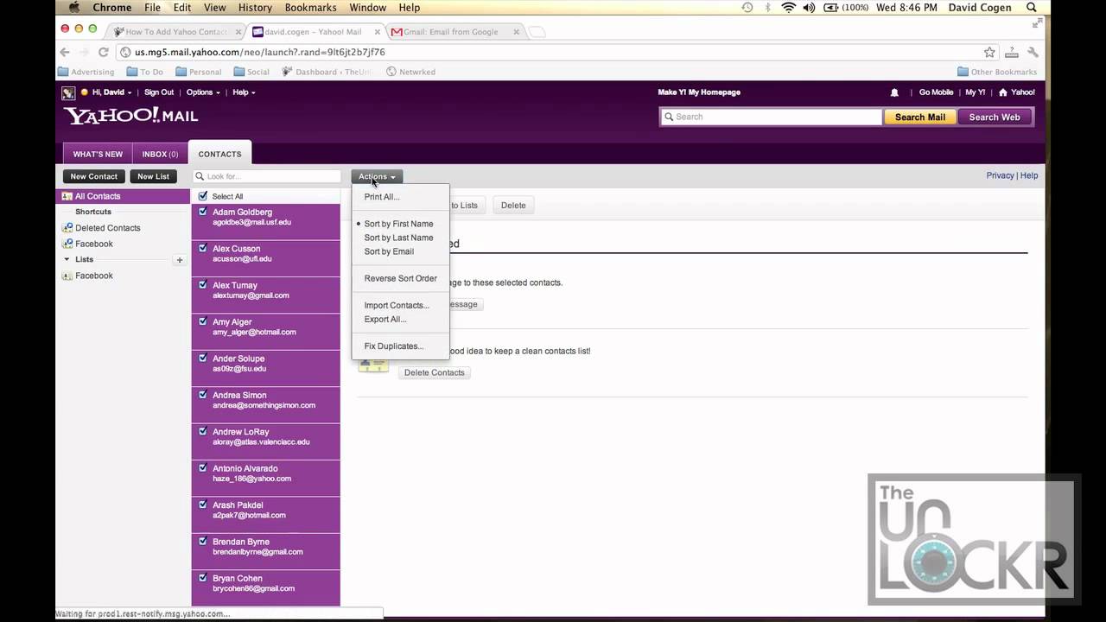Collapse the Lists section triangle
Screen dimensions: 1106x622
coord(67,259)
